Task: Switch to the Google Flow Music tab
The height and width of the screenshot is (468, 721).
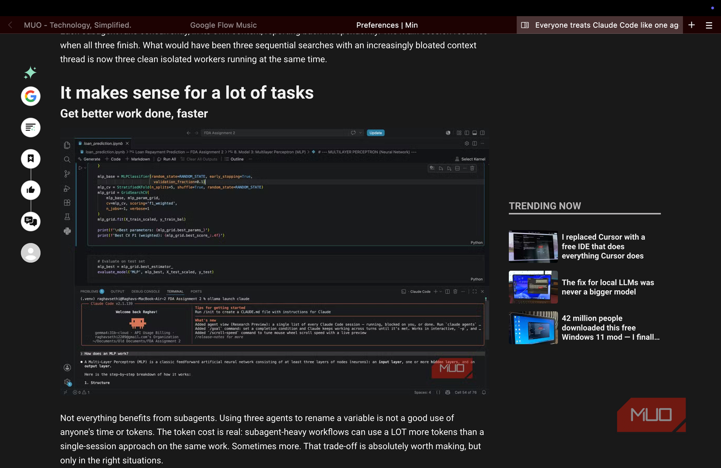Action: 223,25
